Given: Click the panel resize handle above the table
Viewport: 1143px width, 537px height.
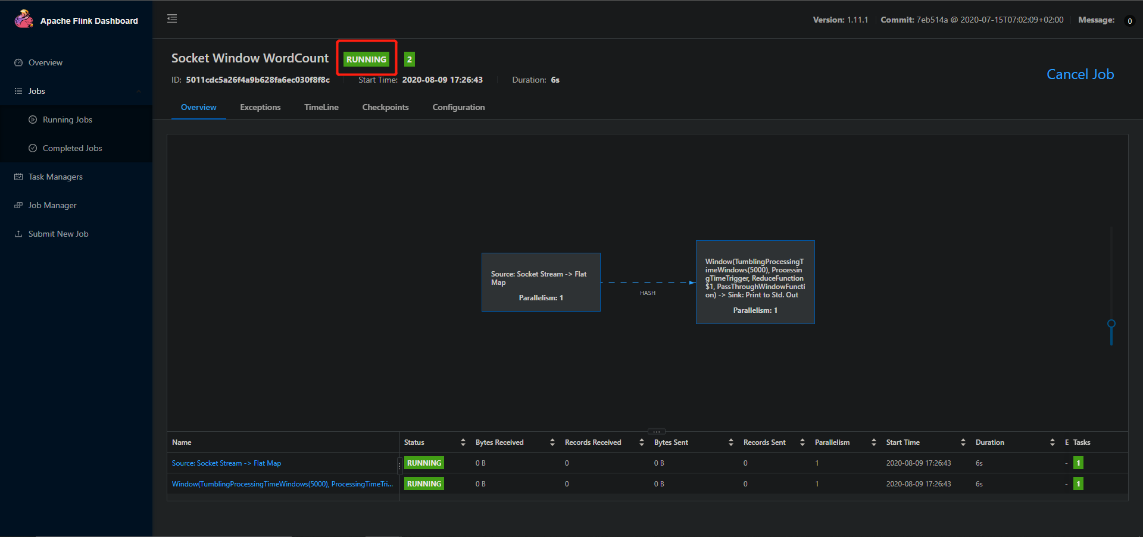Looking at the screenshot, I should coord(656,432).
